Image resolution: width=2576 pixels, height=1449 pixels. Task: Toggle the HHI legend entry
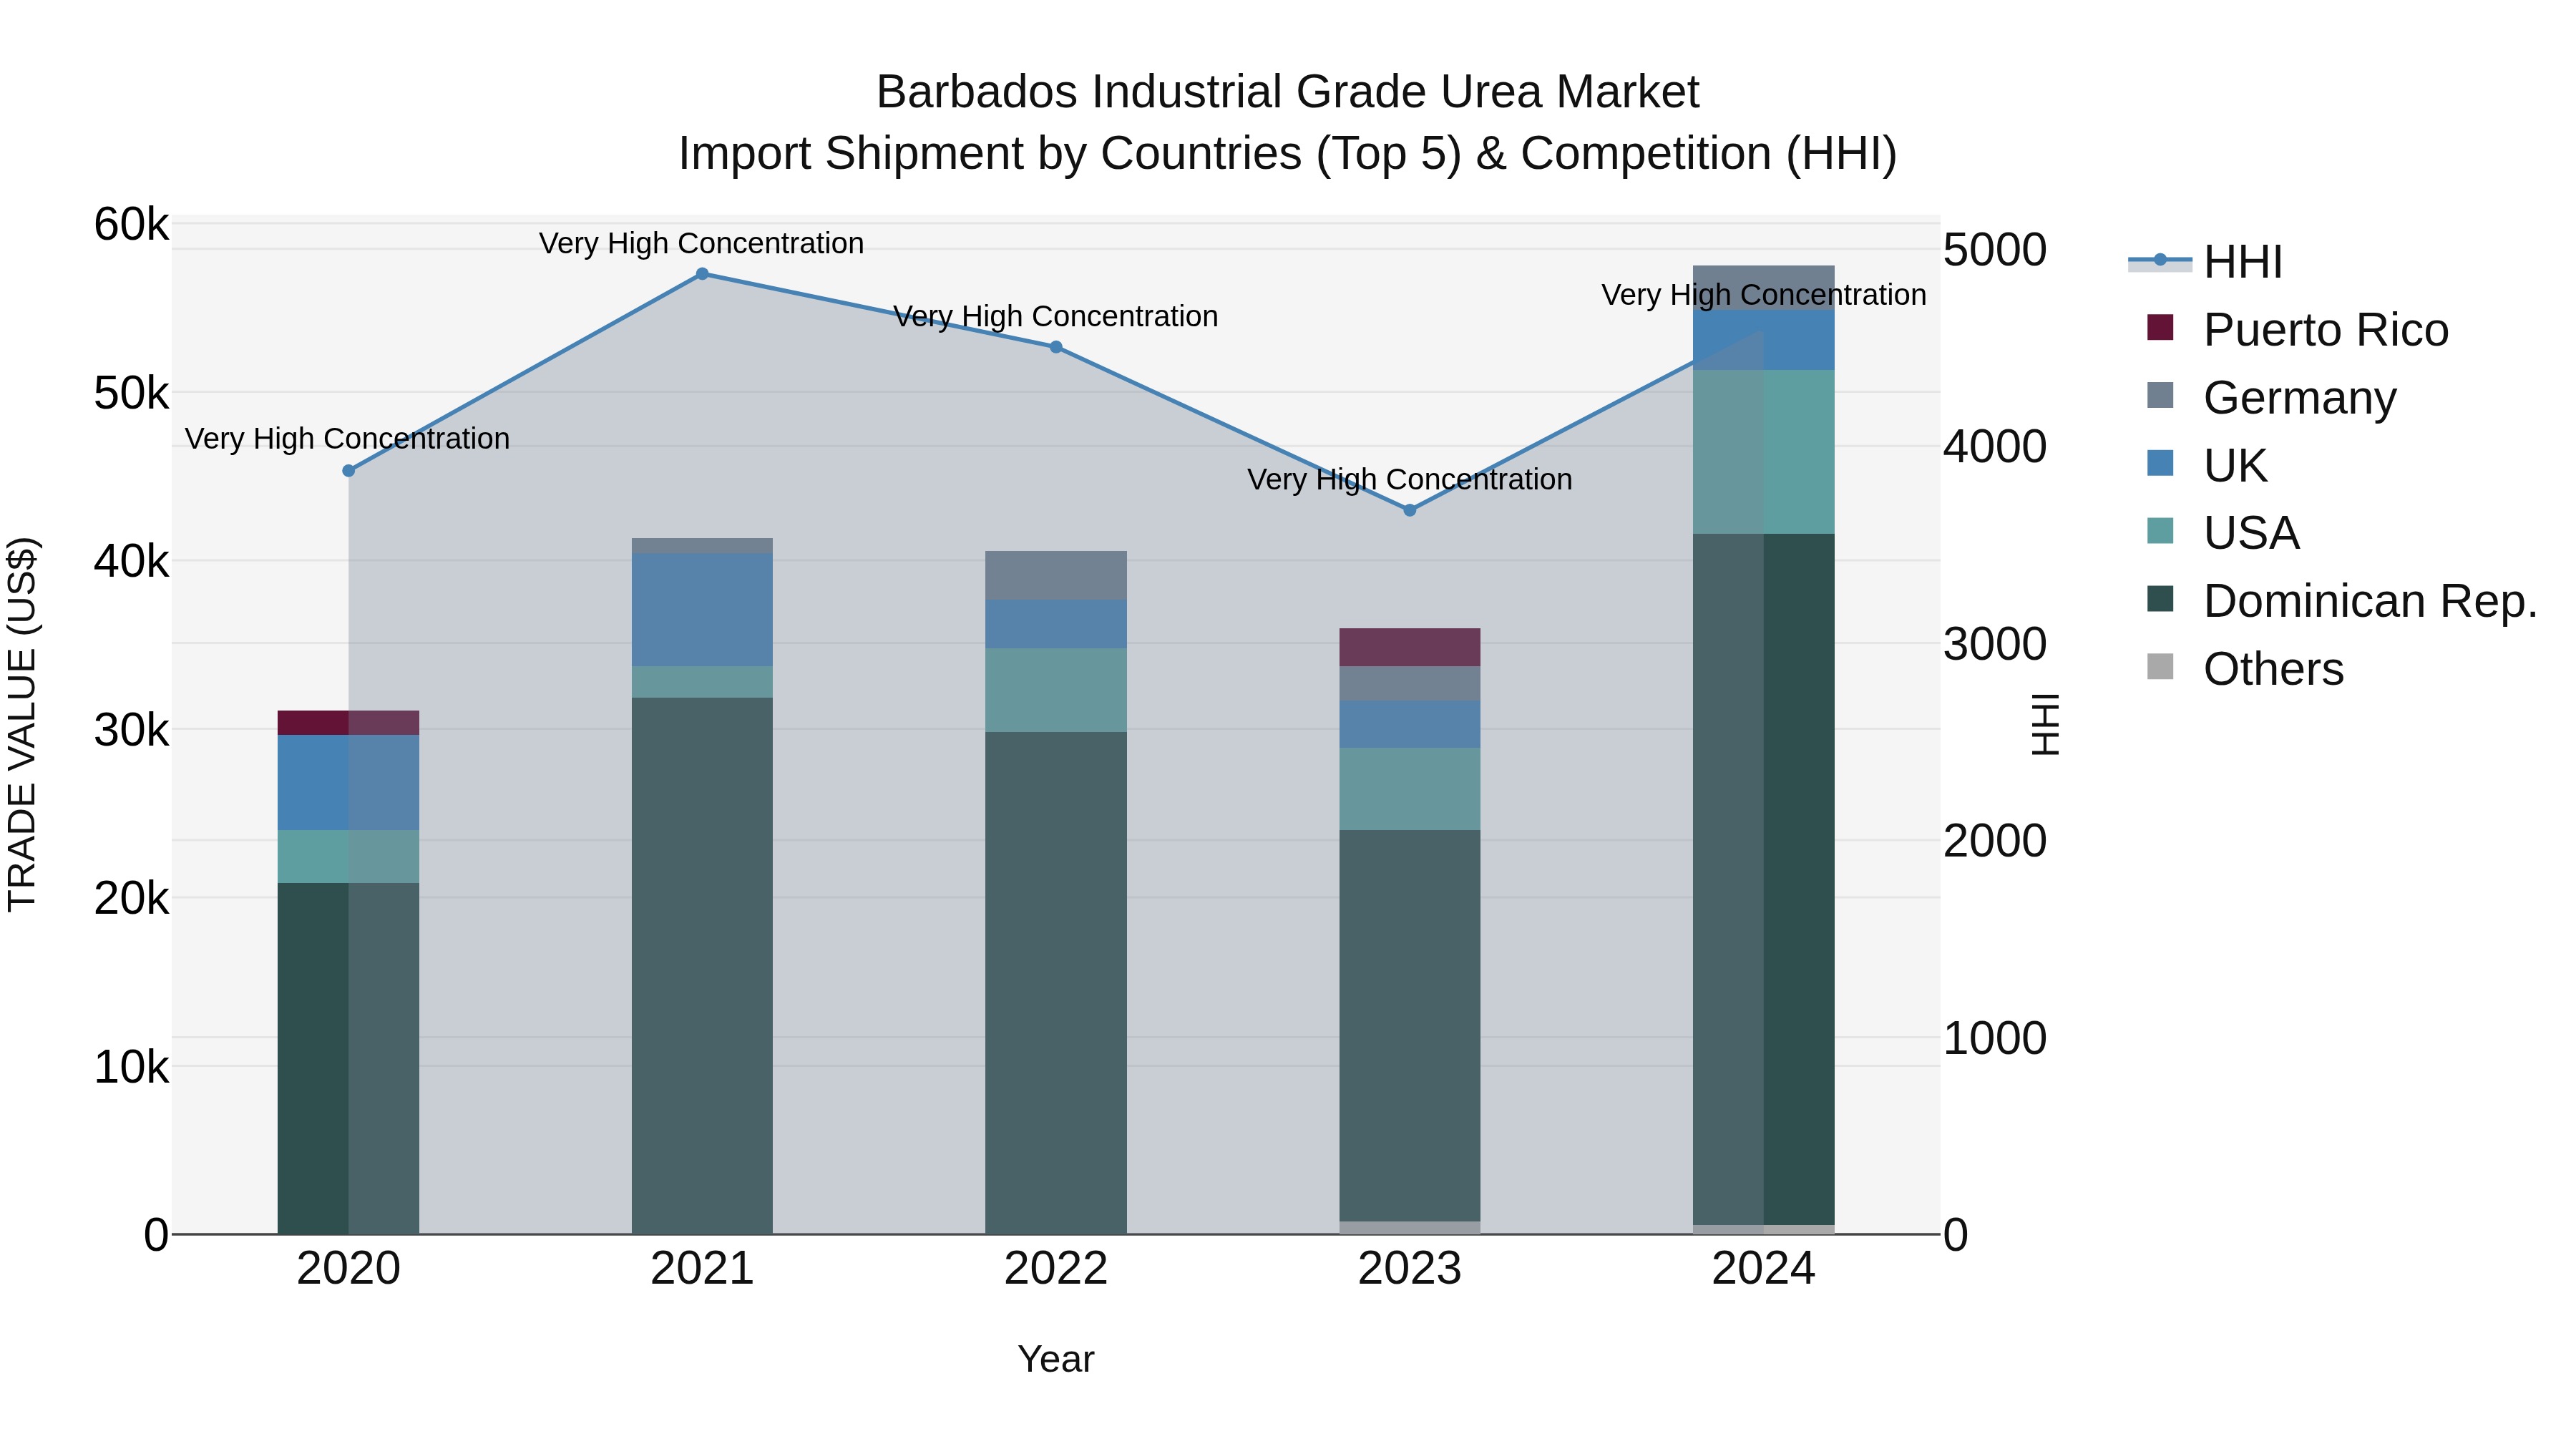point(2206,262)
